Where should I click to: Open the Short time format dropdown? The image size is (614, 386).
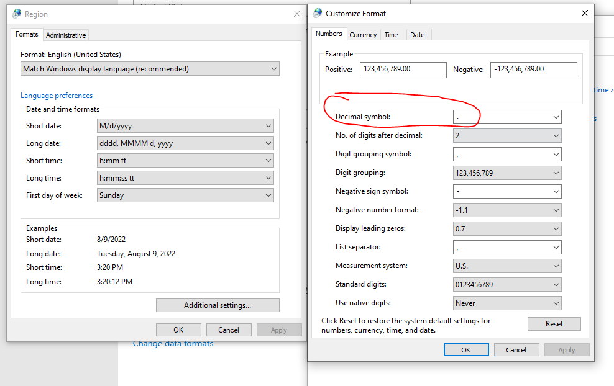tap(185, 161)
